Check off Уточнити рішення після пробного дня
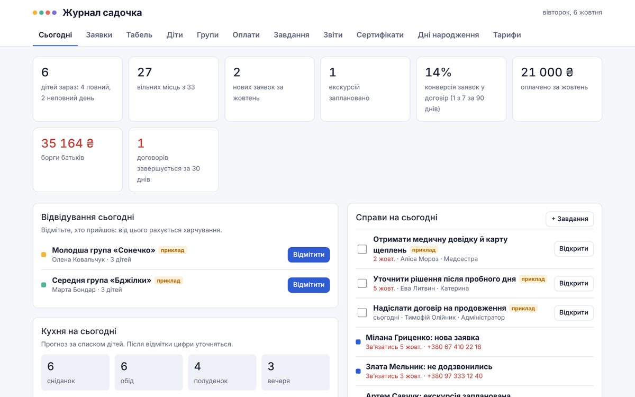The width and height of the screenshot is (635, 397). pyautogui.click(x=362, y=283)
